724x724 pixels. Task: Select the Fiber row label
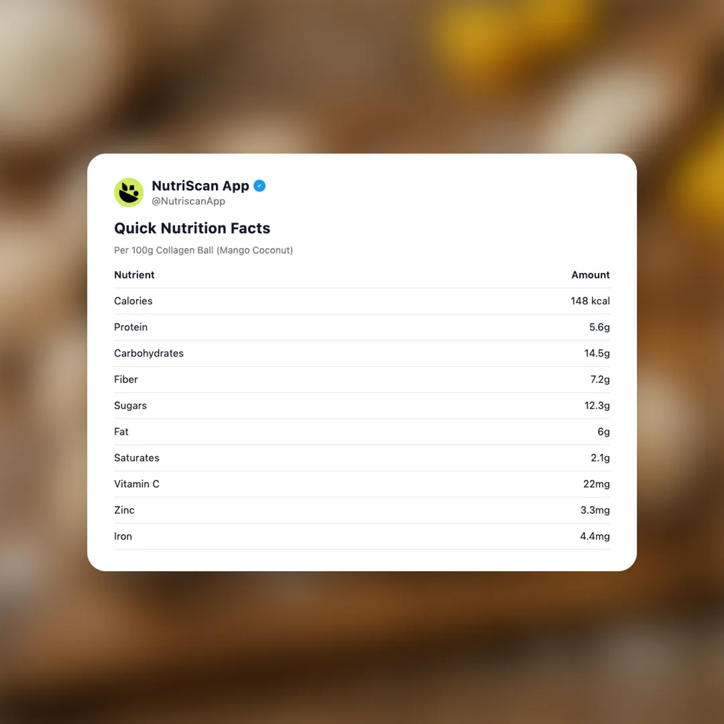coord(126,379)
